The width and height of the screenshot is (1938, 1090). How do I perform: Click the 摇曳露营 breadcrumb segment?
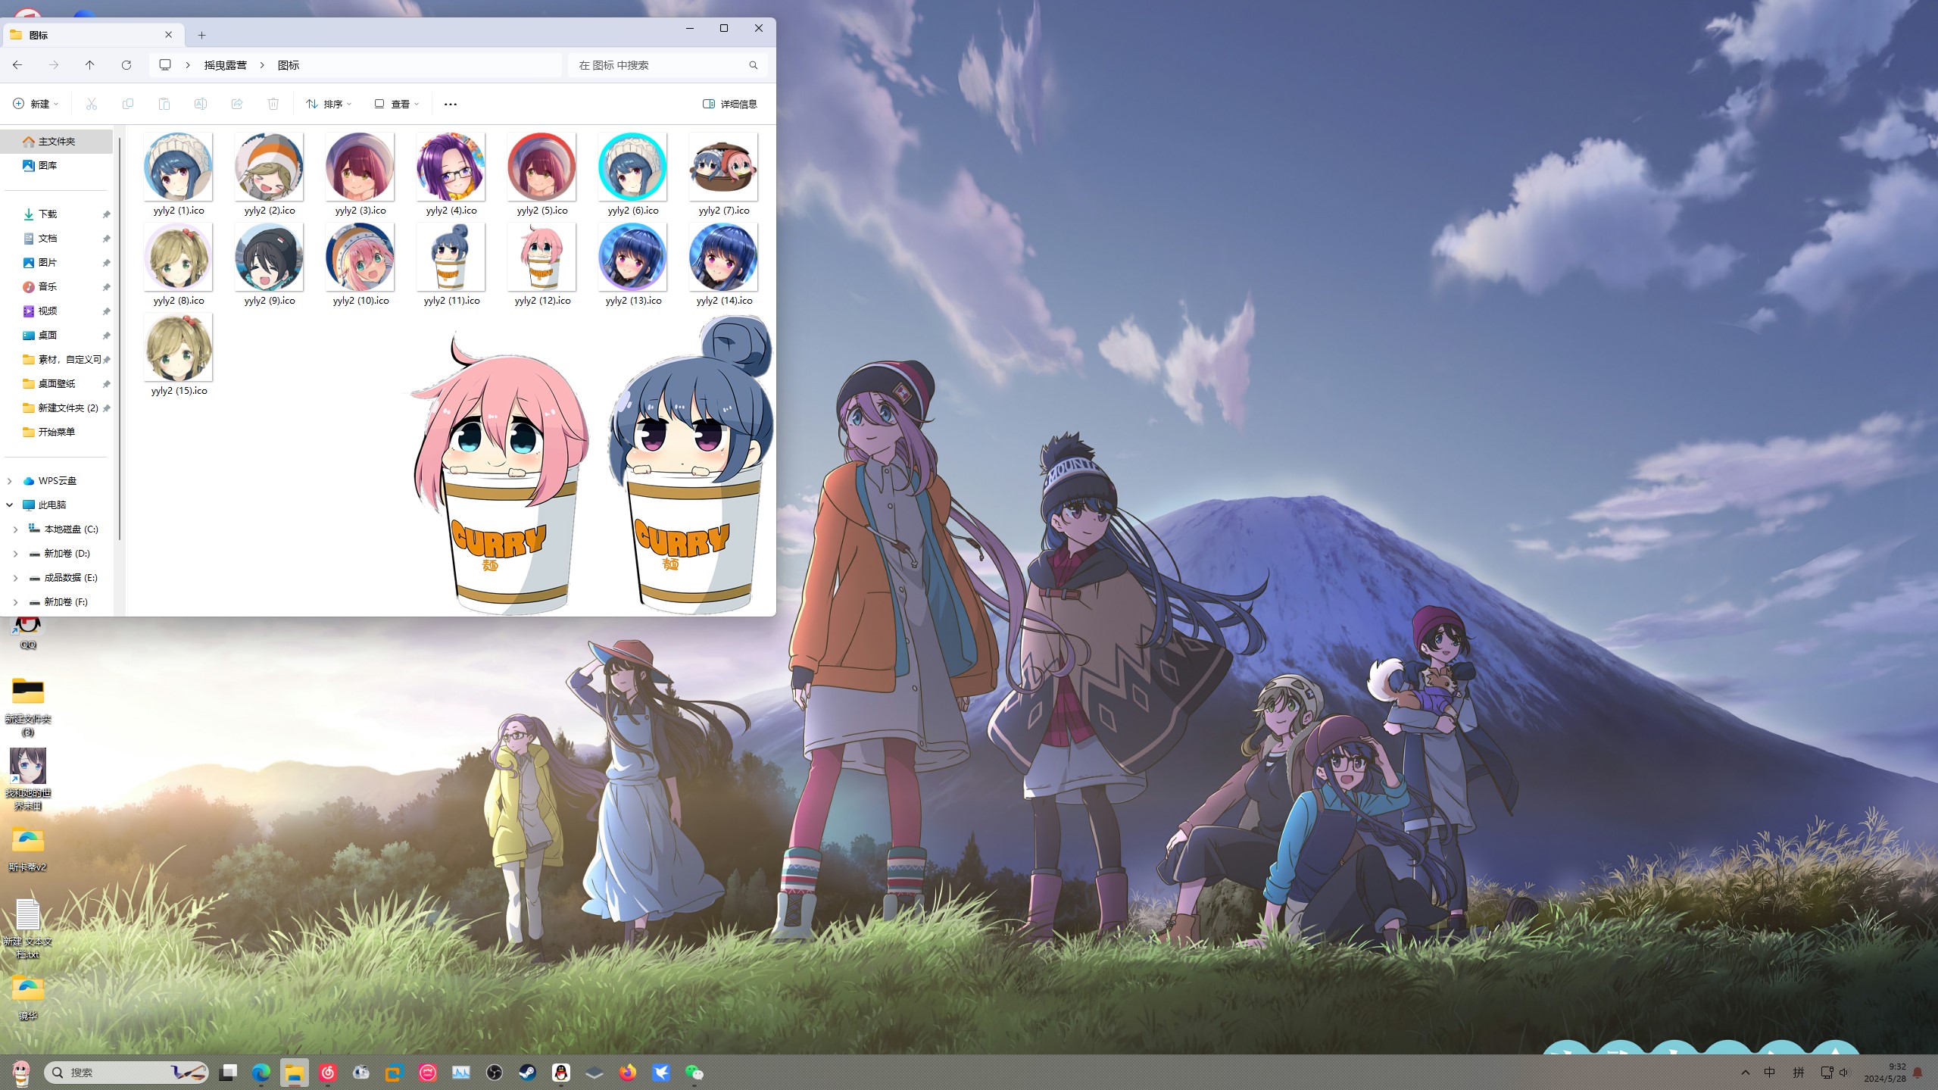point(225,65)
